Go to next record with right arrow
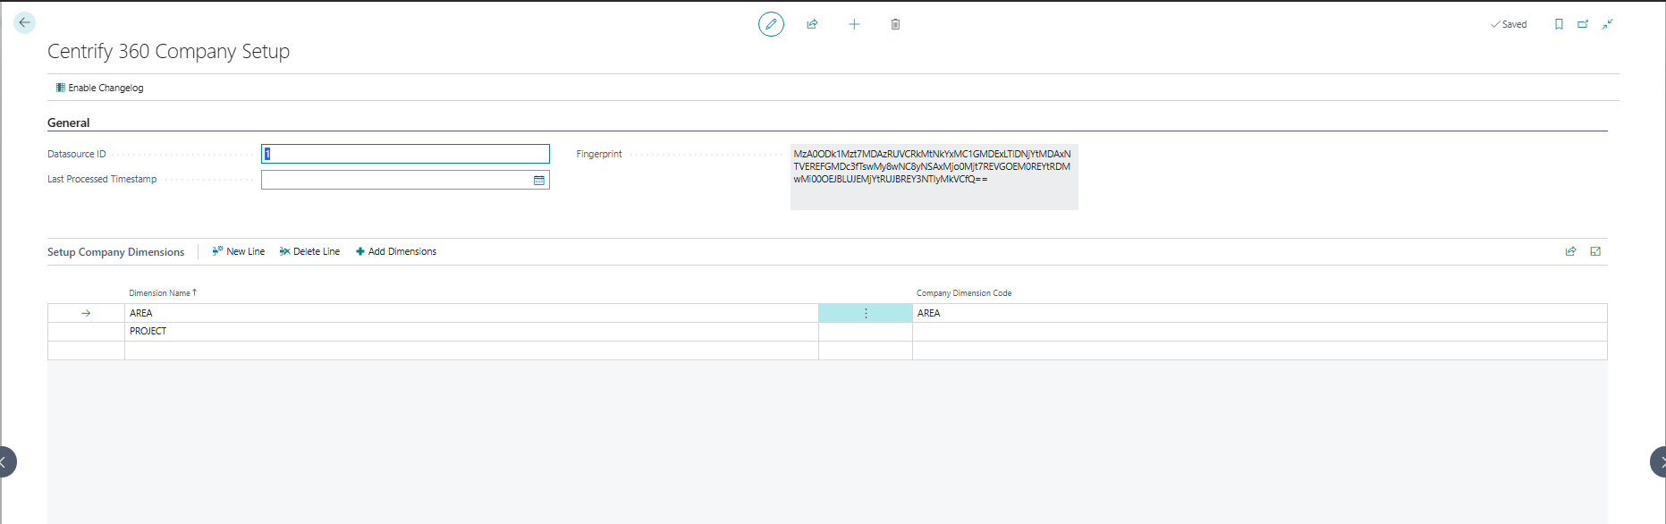Viewport: 1666px width, 524px height. (x=1658, y=462)
